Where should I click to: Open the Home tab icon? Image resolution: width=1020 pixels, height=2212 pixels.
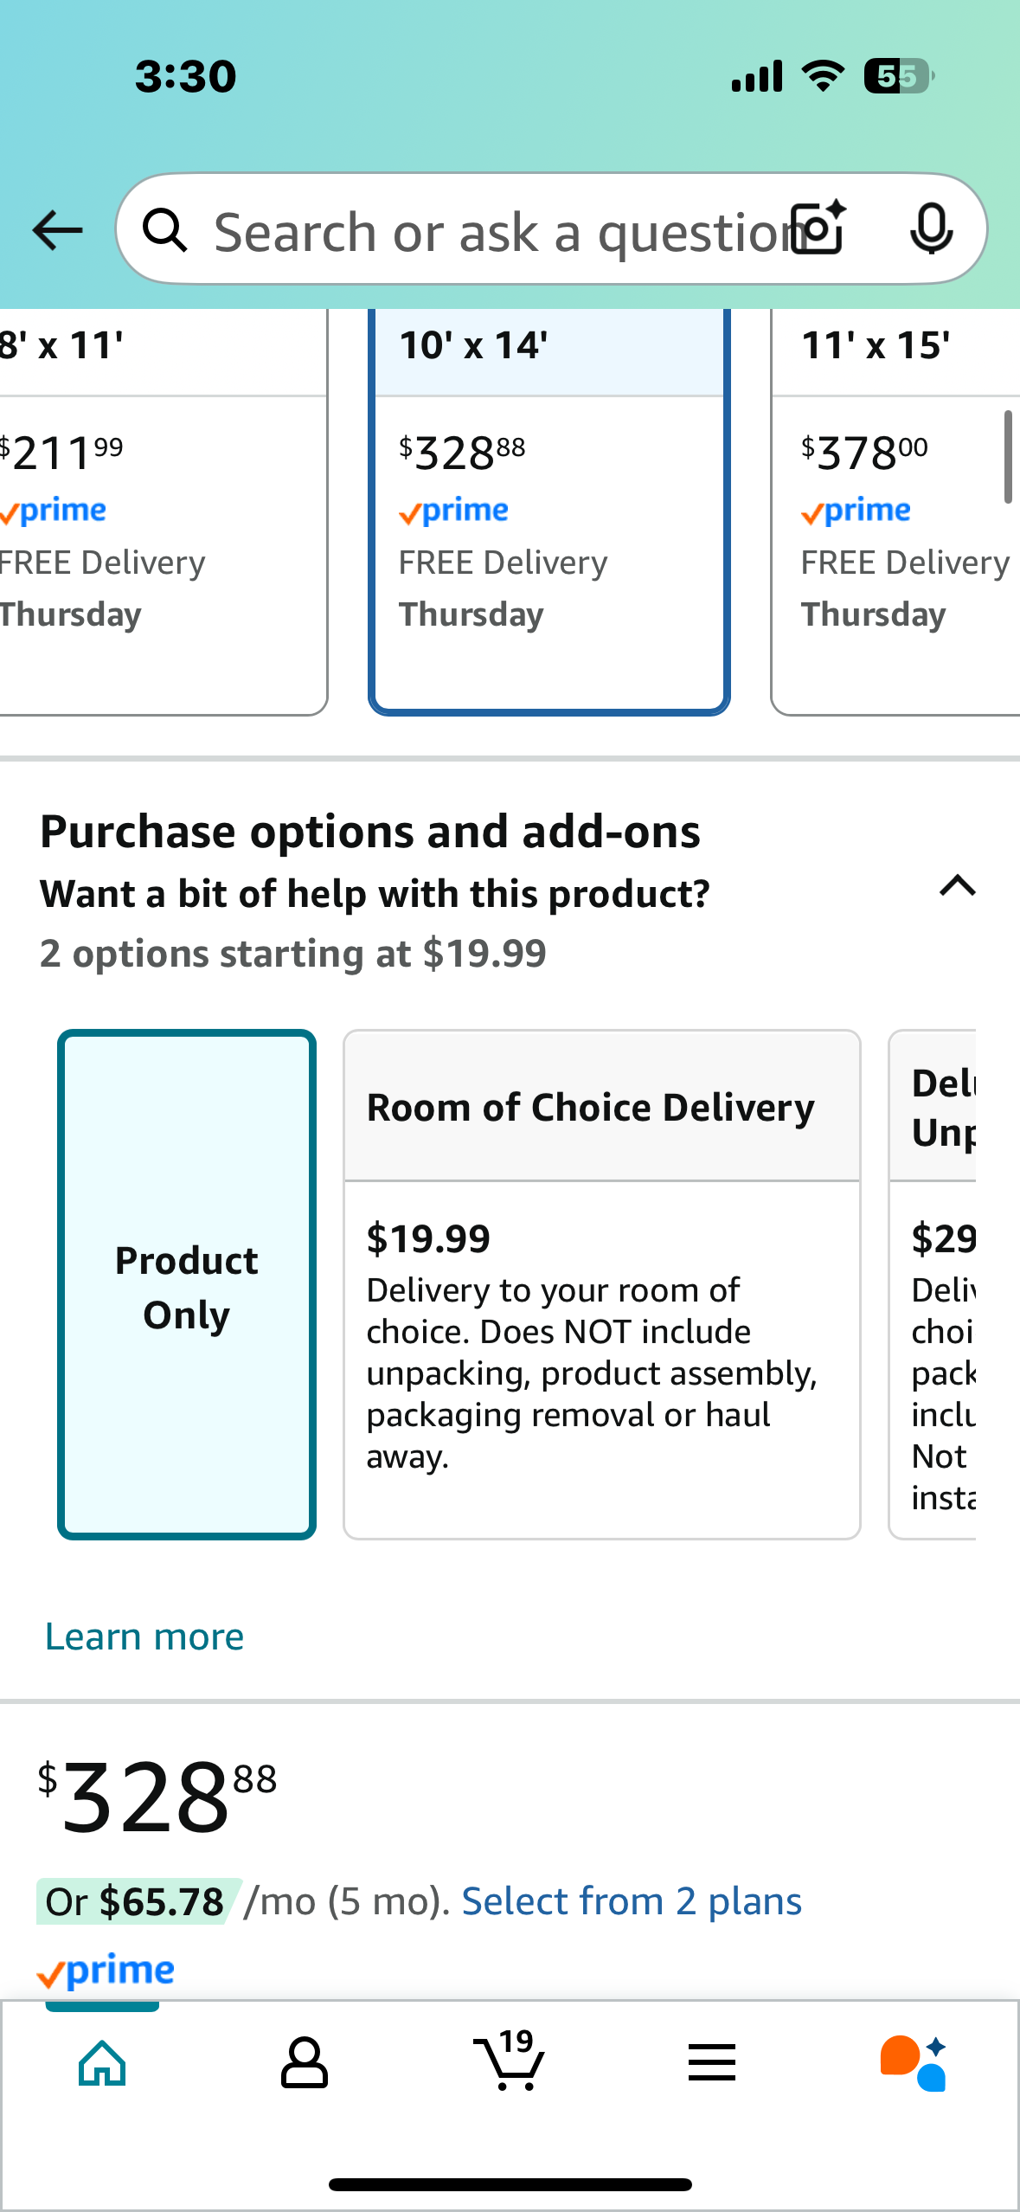point(102,2063)
